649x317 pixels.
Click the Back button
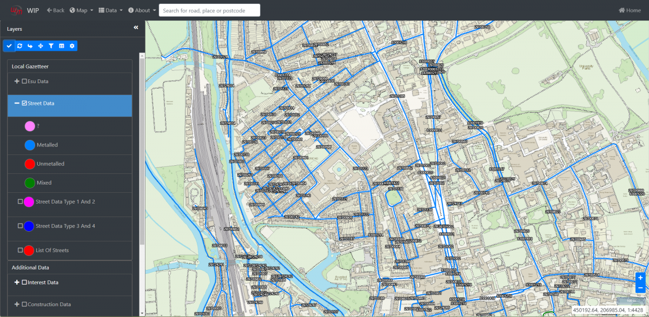coord(55,10)
